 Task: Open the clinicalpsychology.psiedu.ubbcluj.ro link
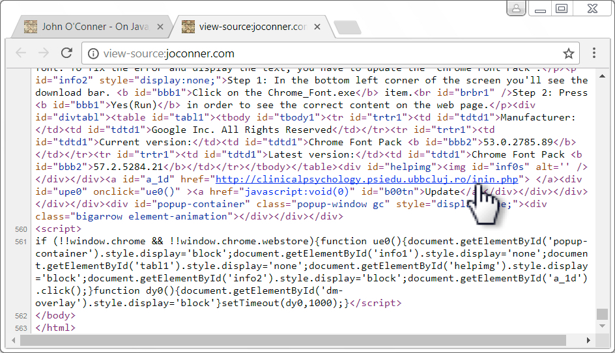[367, 179]
